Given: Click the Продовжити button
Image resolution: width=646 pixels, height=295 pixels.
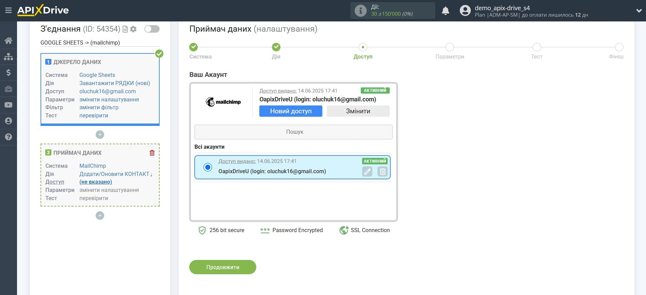Looking at the screenshot, I should point(223,267).
